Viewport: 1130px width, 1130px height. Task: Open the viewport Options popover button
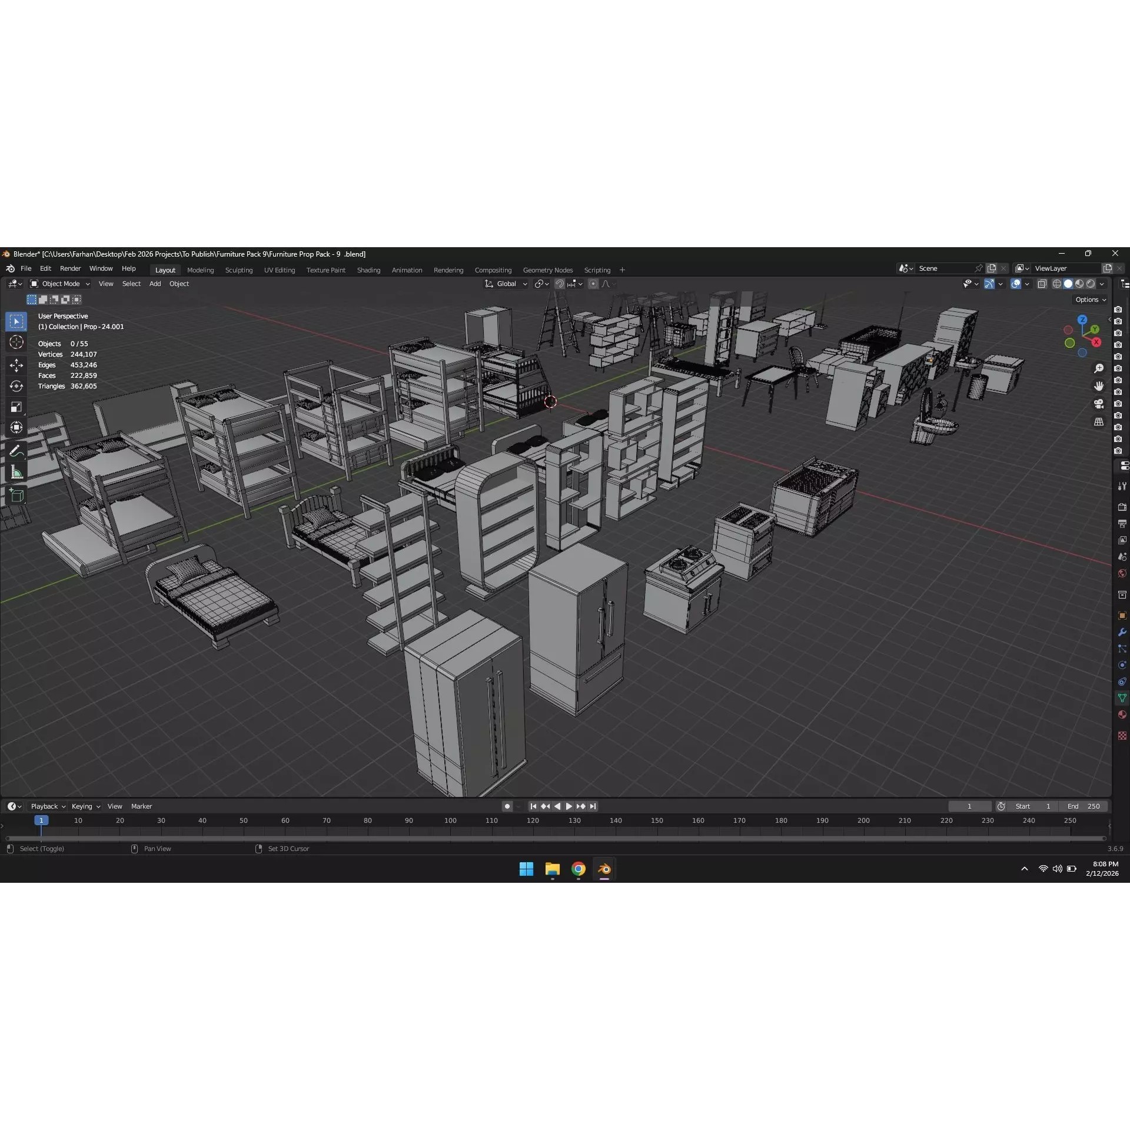[1089, 299]
